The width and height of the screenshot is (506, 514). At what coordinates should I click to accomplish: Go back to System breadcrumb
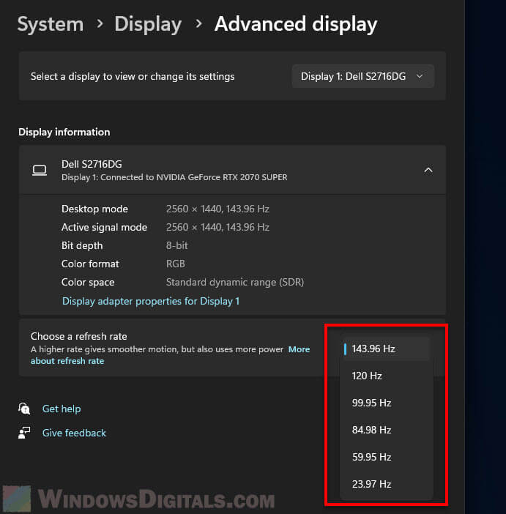[51, 24]
